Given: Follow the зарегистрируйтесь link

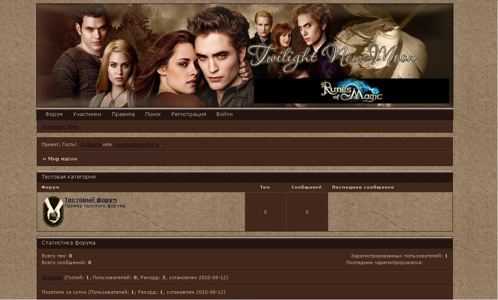Looking at the screenshot, I should click(136, 144).
